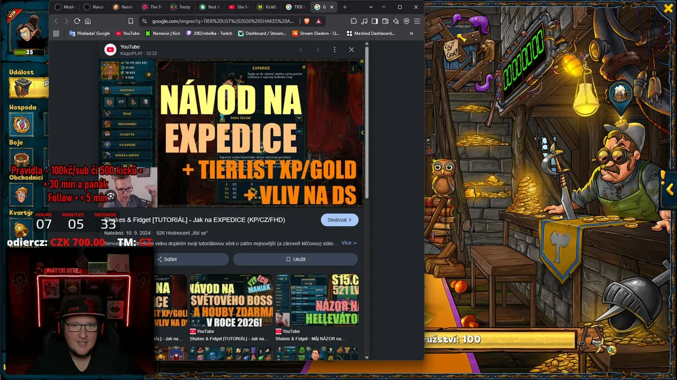Open the NÁZOR NA related thumbnail
This screenshot has width=677, height=380.
[317, 300]
